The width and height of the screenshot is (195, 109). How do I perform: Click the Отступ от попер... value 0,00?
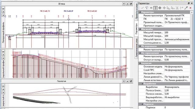177,60
